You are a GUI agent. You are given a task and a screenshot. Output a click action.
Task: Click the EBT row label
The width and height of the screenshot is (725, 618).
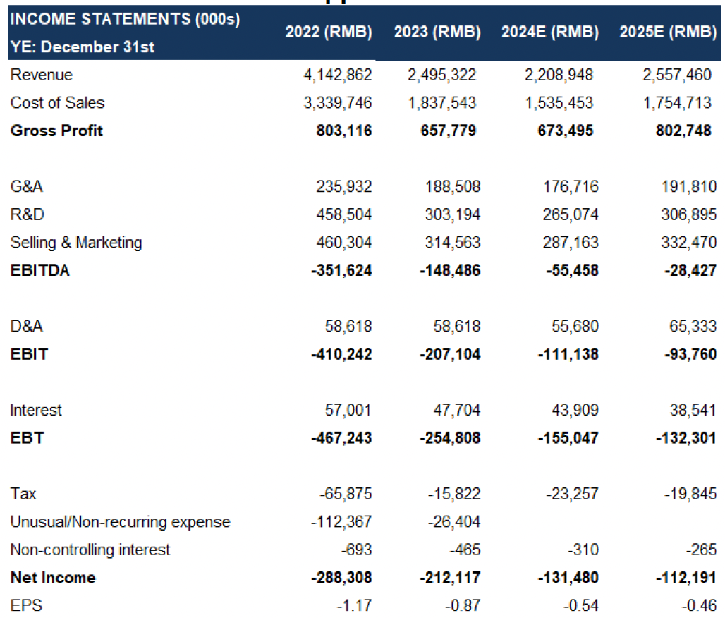[x=28, y=438]
